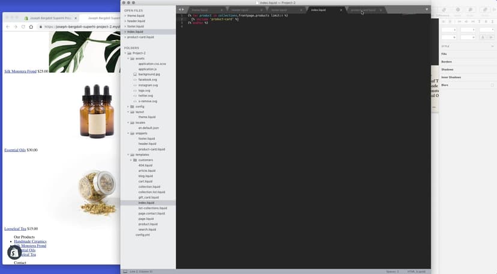Click the facebook.svg file icon entry
This screenshot has height=274, width=497.
pyautogui.click(x=147, y=79)
